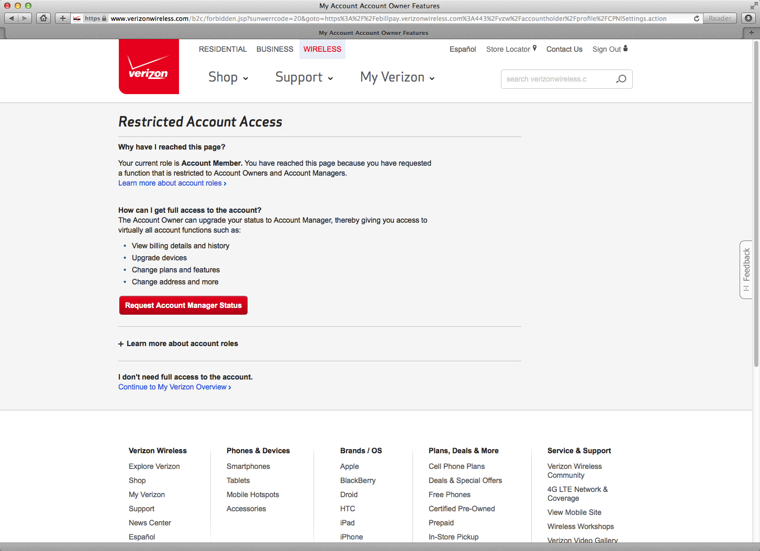The height and width of the screenshot is (551, 760).
Task: Switch to Español language link
Action: [x=463, y=49]
